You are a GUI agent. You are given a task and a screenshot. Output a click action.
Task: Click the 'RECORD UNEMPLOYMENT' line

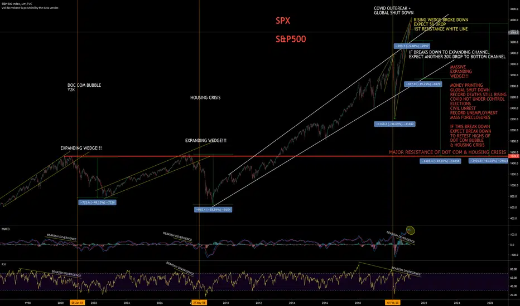click(x=474, y=113)
